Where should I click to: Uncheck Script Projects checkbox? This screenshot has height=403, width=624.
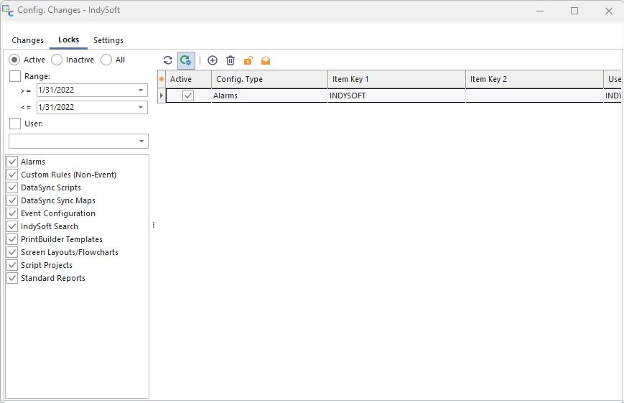coord(12,265)
